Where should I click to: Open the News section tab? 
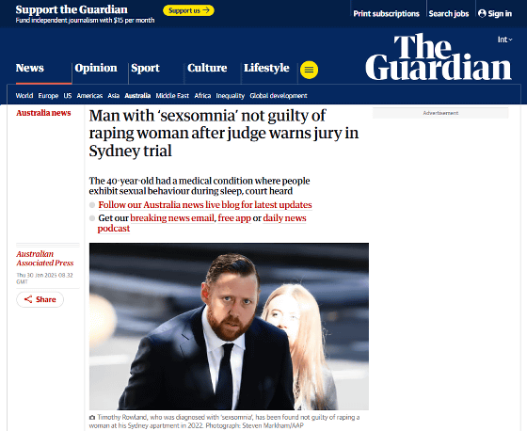pyautogui.click(x=30, y=68)
